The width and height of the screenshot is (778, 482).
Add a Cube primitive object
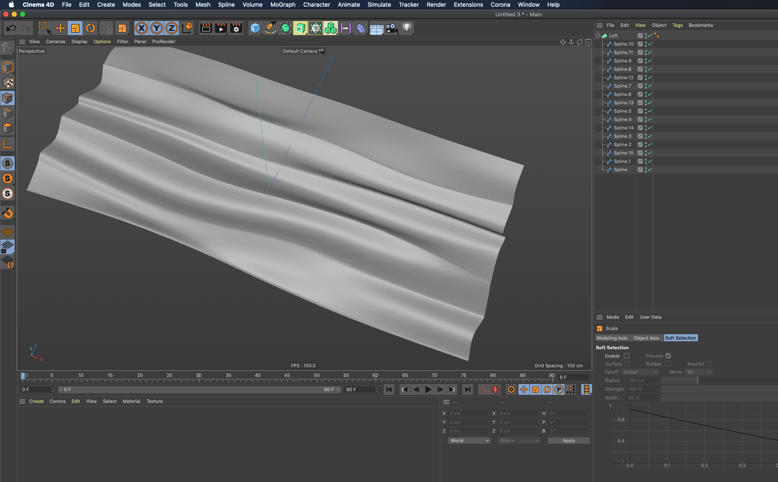point(255,28)
